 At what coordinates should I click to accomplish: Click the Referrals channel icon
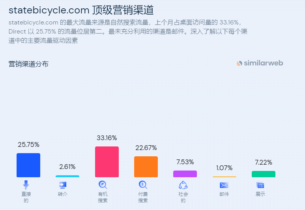tap(62, 185)
